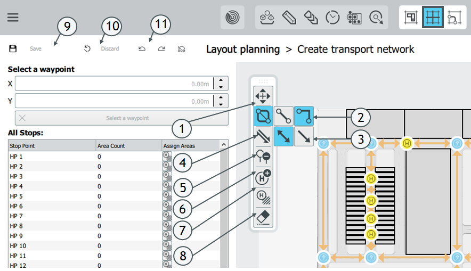Select the bidirectional double-arrow path option
Viewport: 471px width, 271px height.
point(283,136)
